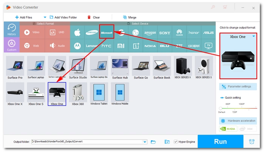Choose the LG device brand
Viewport: 264px width, 152px height.
[135, 32]
